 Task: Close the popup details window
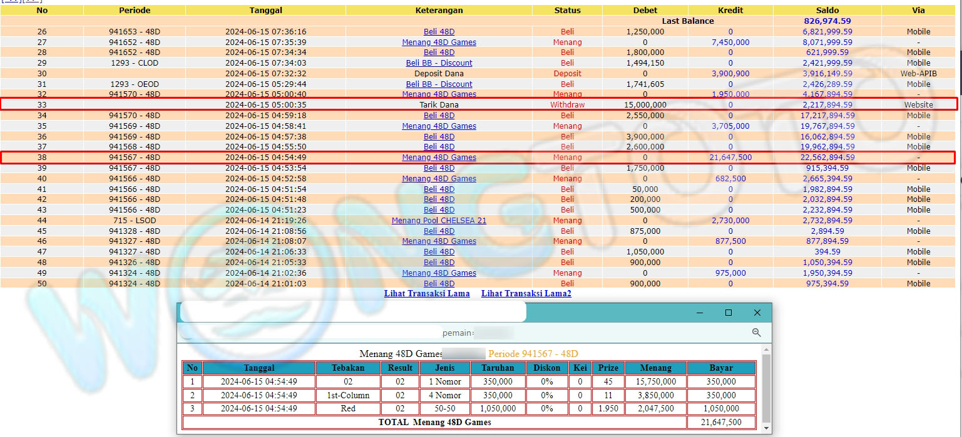[757, 313]
